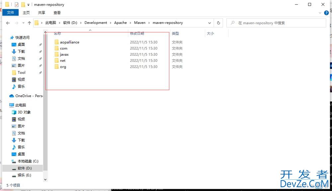This screenshot has height=191, width=332.
Task: Switch to the 主页 ribbon tab
Action: (x=26, y=13)
